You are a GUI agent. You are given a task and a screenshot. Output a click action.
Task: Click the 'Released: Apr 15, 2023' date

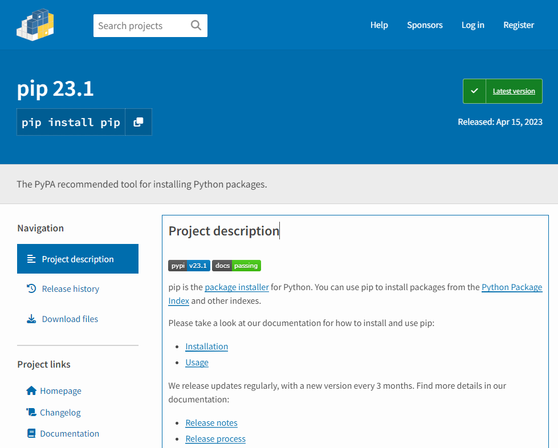pos(500,122)
